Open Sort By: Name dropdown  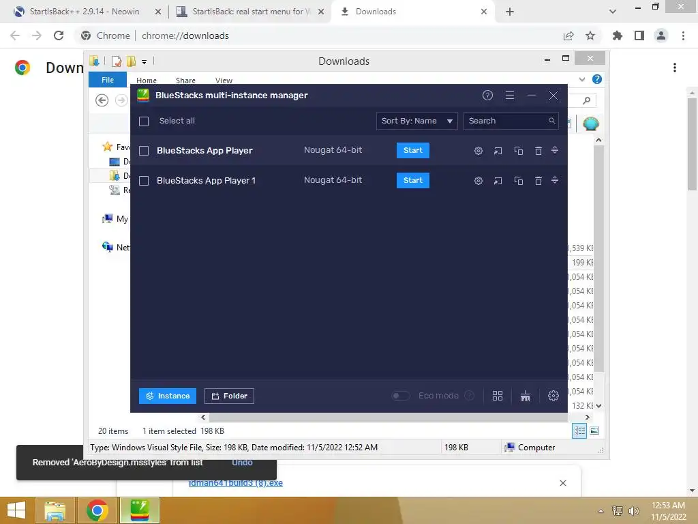(416, 121)
